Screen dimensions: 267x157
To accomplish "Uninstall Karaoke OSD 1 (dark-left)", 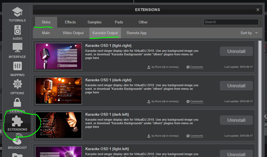I will point(236,120).
